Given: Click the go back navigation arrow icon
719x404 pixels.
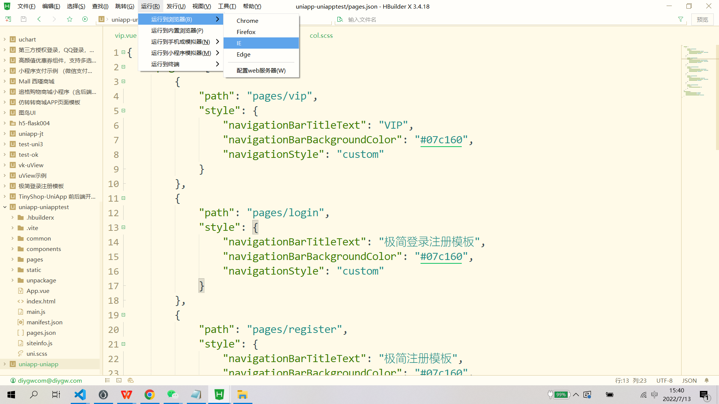Looking at the screenshot, I should coord(39,19).
